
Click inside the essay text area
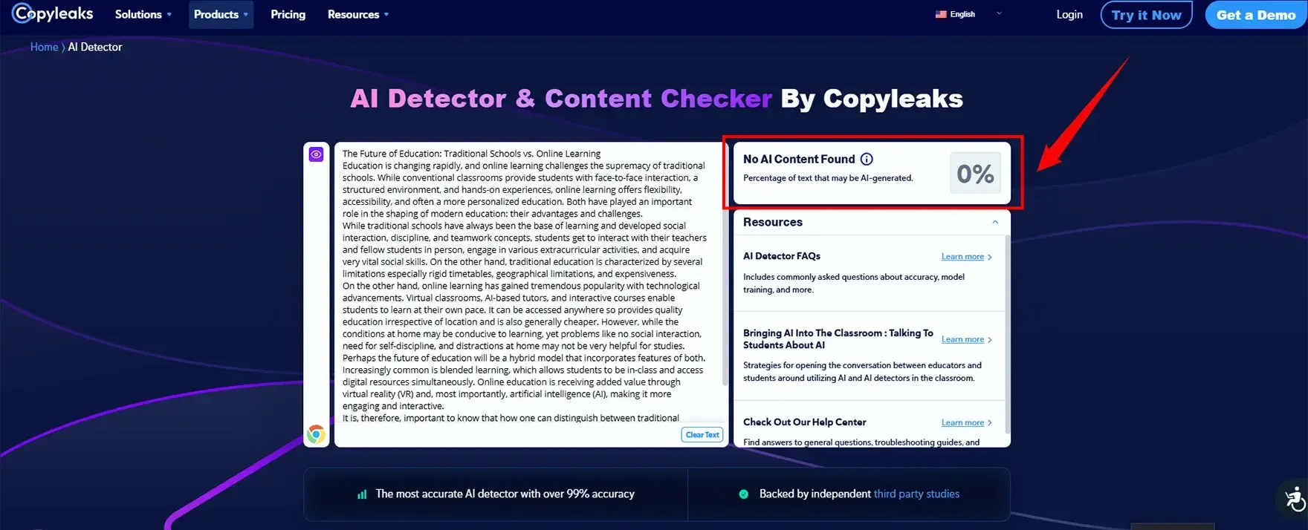(526, 286)
